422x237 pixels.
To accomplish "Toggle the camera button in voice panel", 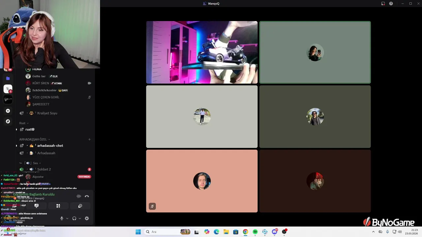I will click(x=15, y=206).
